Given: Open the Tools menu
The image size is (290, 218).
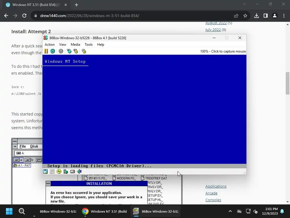Looking at the screenshot, I should 89,45.
